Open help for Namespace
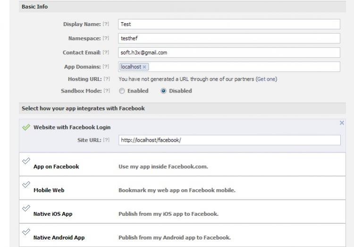This screenshot has height=247, width=354. pos(106,38)
